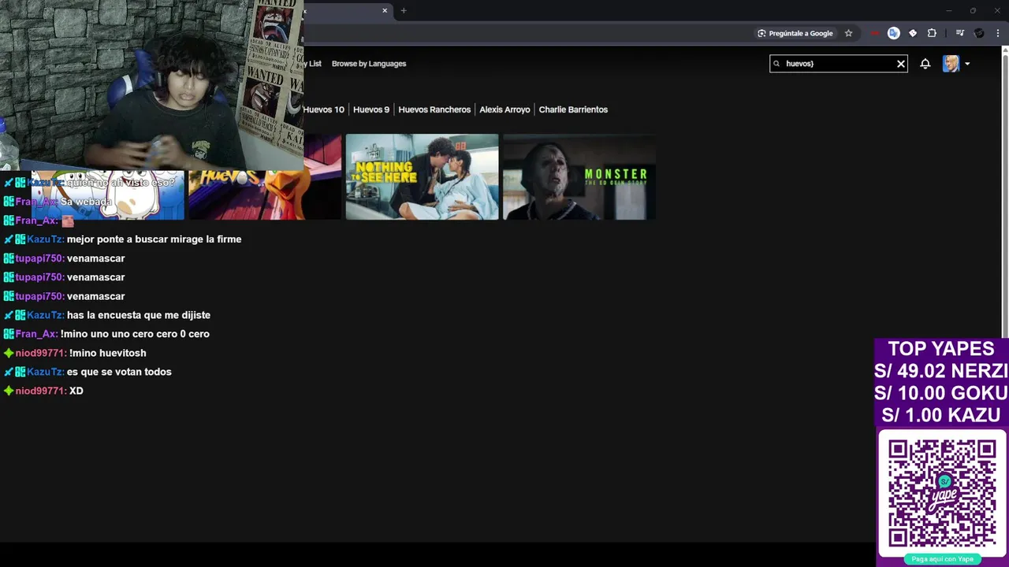Minimize the Chrome window
The width and height of the screenshot is (1009, 567).
(949, 10)
